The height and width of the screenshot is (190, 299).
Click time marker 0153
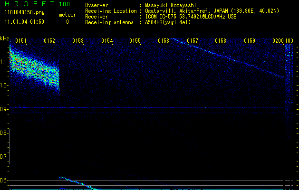coord(78,41)
